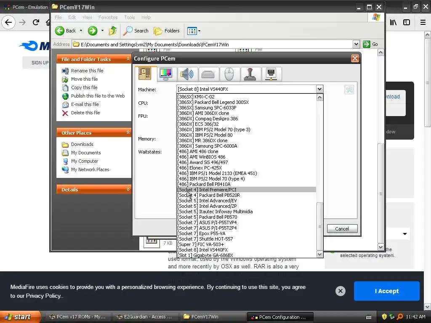Click Search in Explorer toolbar
Viewport: 431px width, 323px height.
click(136, 31)
